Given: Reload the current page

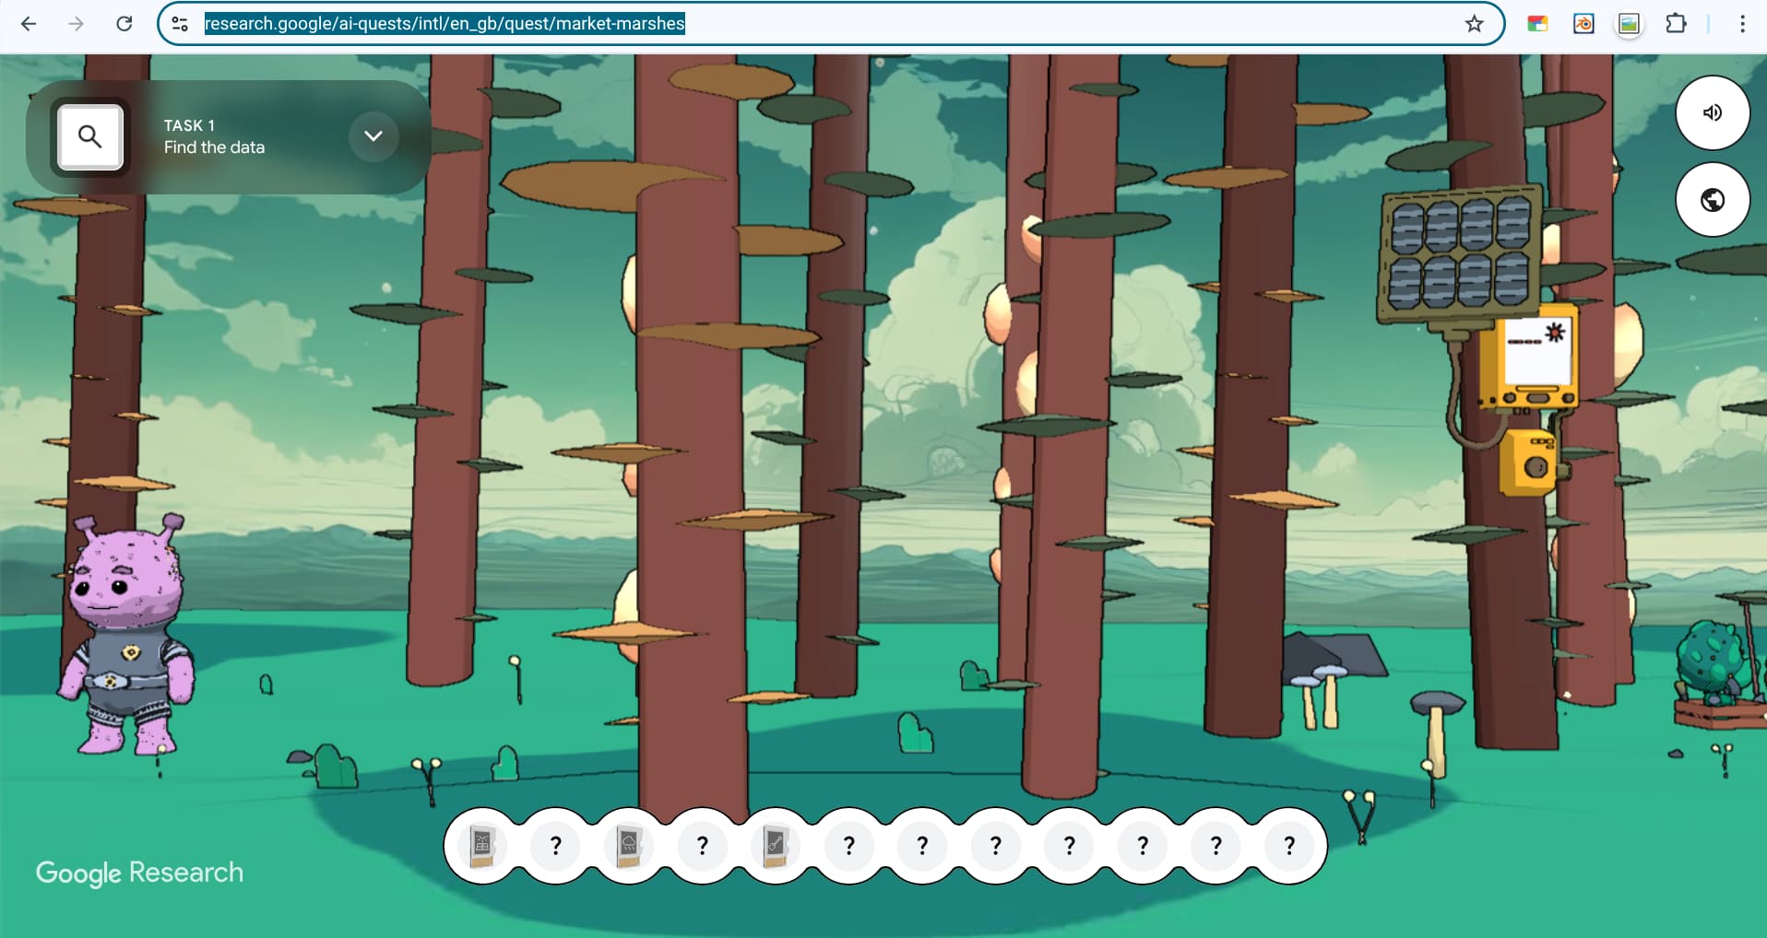Looking at the screenshot, I should (x=124, y=24).
